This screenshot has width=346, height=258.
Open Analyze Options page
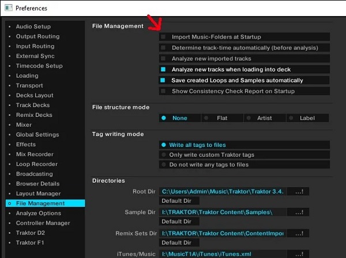(x=39, y=213)
